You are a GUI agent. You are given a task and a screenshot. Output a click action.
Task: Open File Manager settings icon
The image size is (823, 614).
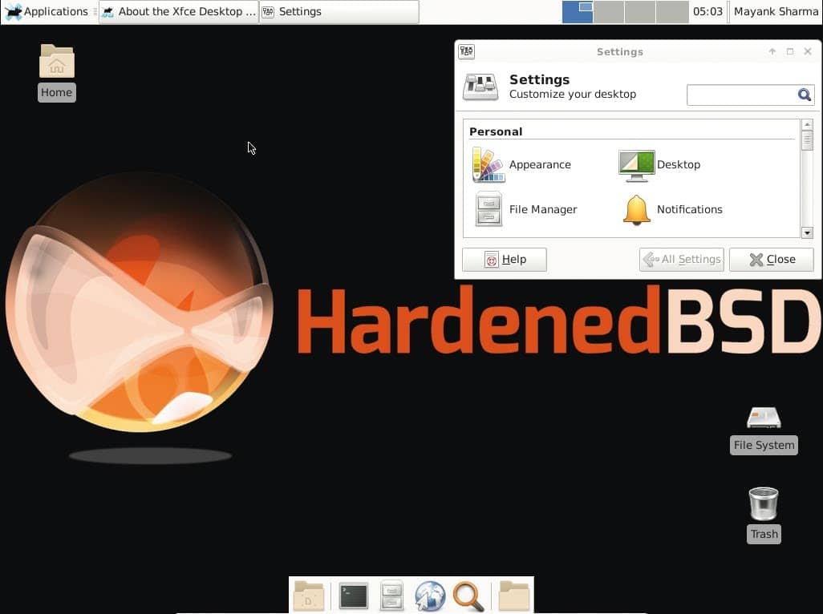click(489, 209)
